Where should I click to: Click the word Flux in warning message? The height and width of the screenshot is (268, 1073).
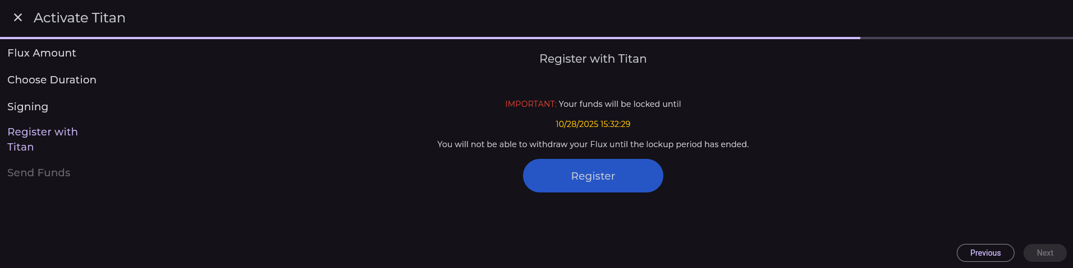(x=599, y=144)
